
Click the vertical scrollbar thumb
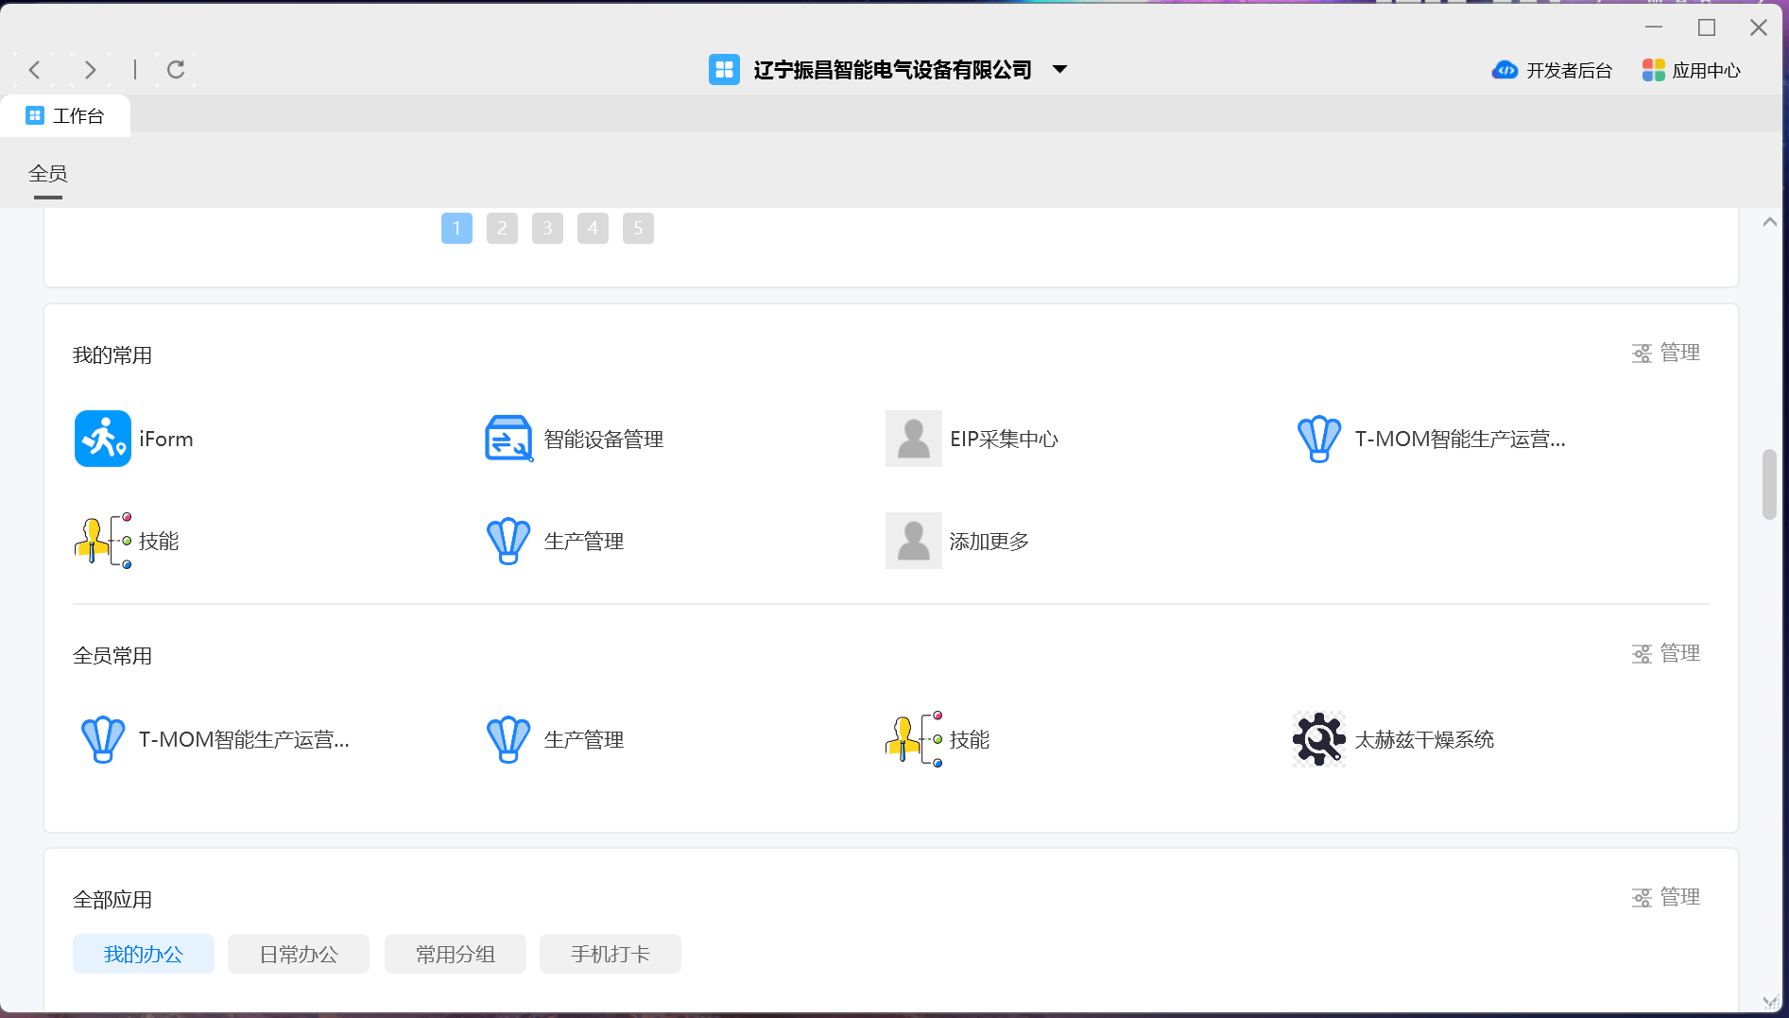[x=1769, y=484]
